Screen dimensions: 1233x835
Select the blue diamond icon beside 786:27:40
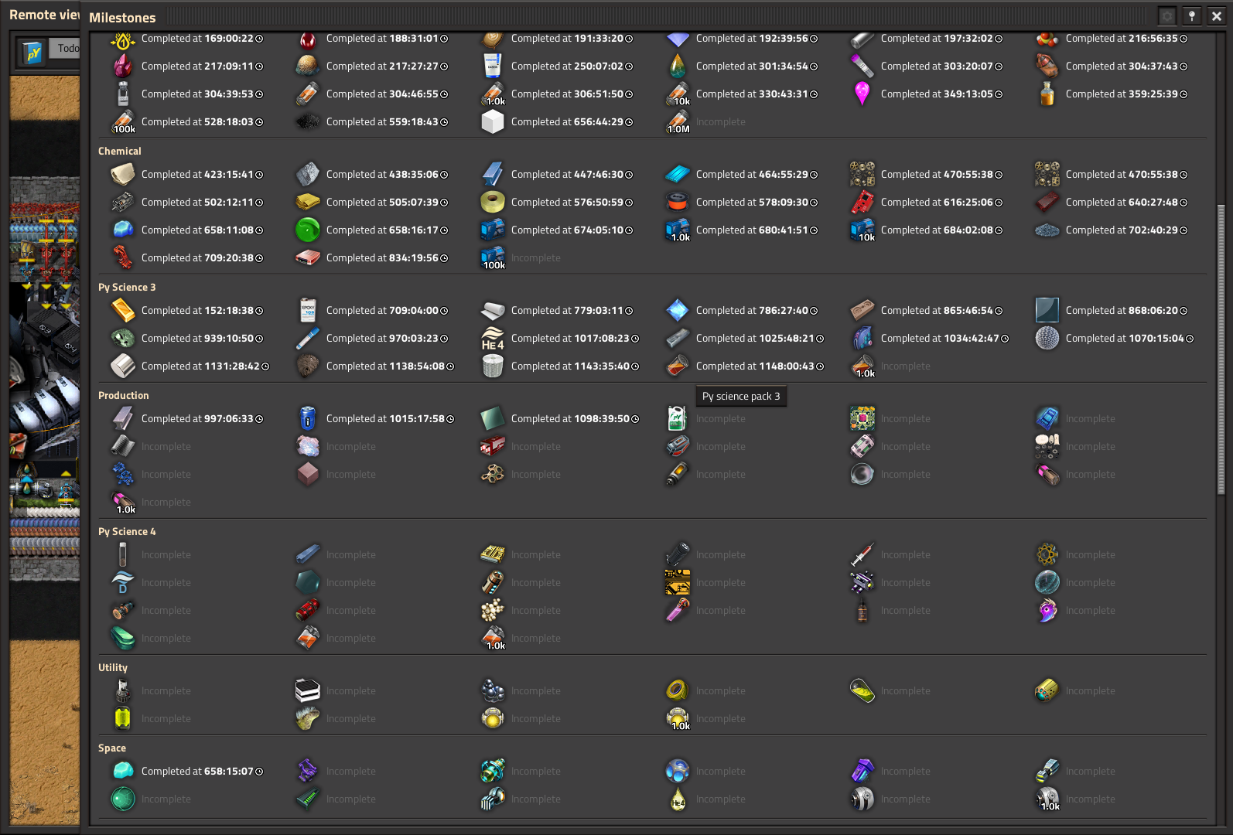(678, 311)
